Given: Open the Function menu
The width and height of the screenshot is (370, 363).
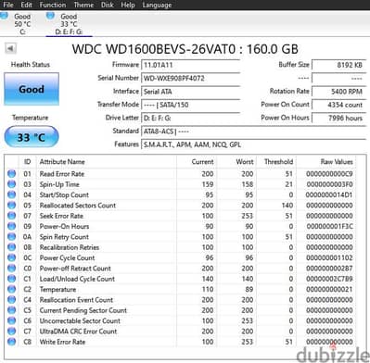Looking at the screenshot, I should tap(53, 5).
